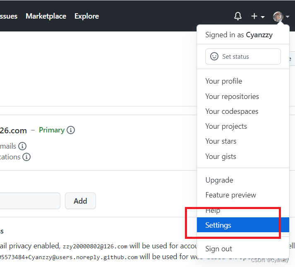Open Your profile
The image size is (295, 267).
coord(243,81)
